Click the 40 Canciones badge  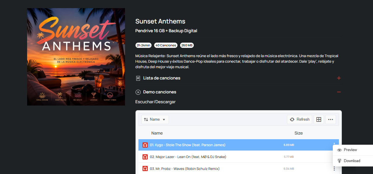tap(166, 45)
